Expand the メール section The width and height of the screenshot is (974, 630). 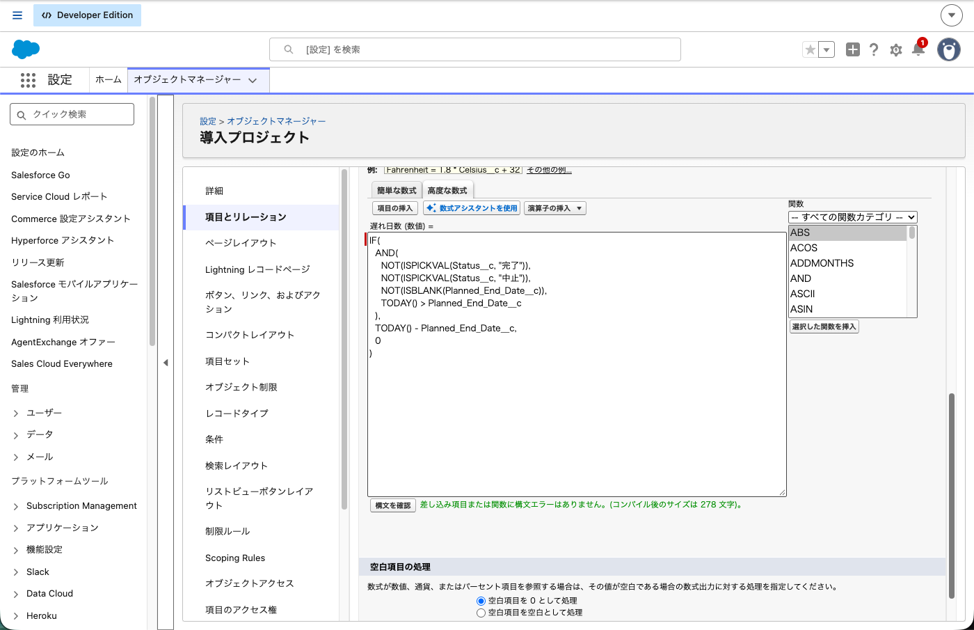pos(16,457)
